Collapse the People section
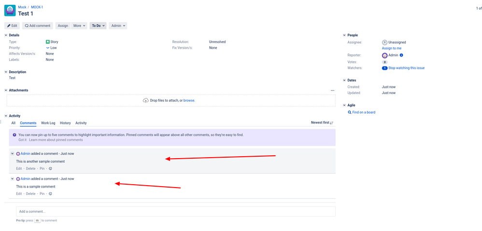The height and width of the screenshot is (231, 482). (344, 35)
